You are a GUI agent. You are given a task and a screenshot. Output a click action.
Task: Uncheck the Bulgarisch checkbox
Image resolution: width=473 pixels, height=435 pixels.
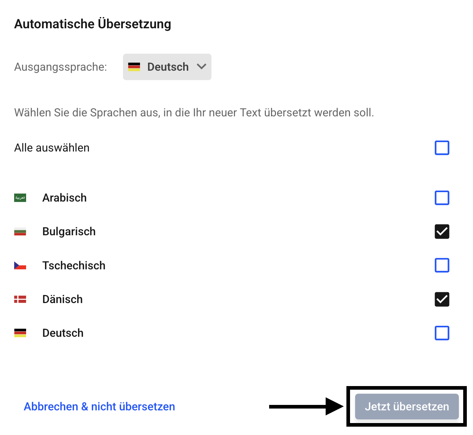click(x=442, y=232)
